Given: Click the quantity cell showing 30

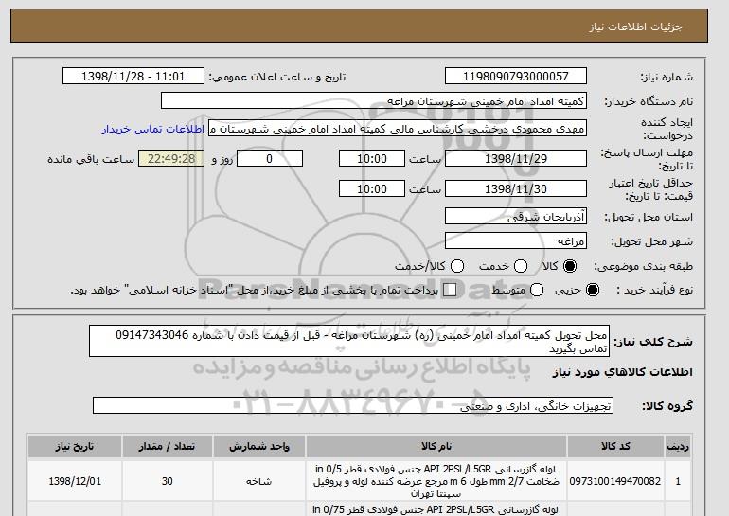Looking at the screenshot, I should tap(168, 481).
